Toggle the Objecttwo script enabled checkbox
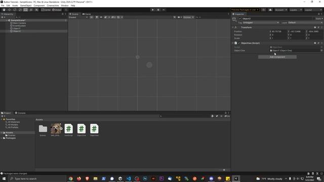This screenshot has width=324, height=182. (x=239, y=43)
